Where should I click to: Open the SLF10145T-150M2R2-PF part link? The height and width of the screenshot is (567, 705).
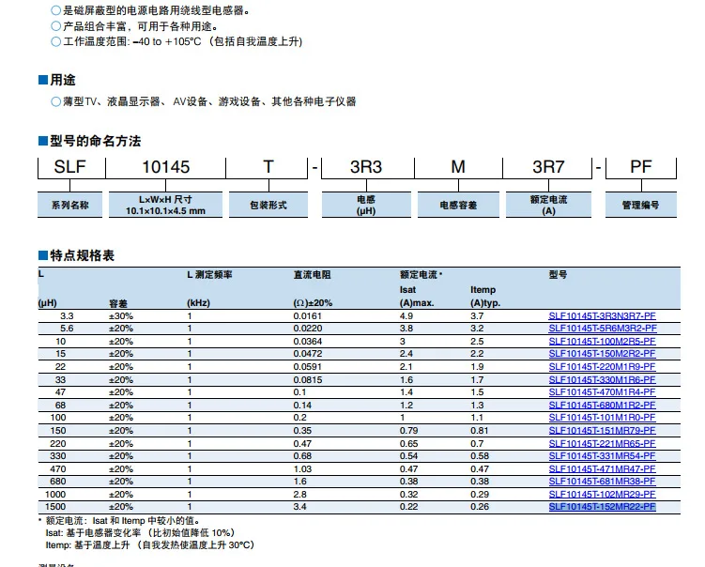(x=602, y=354)
